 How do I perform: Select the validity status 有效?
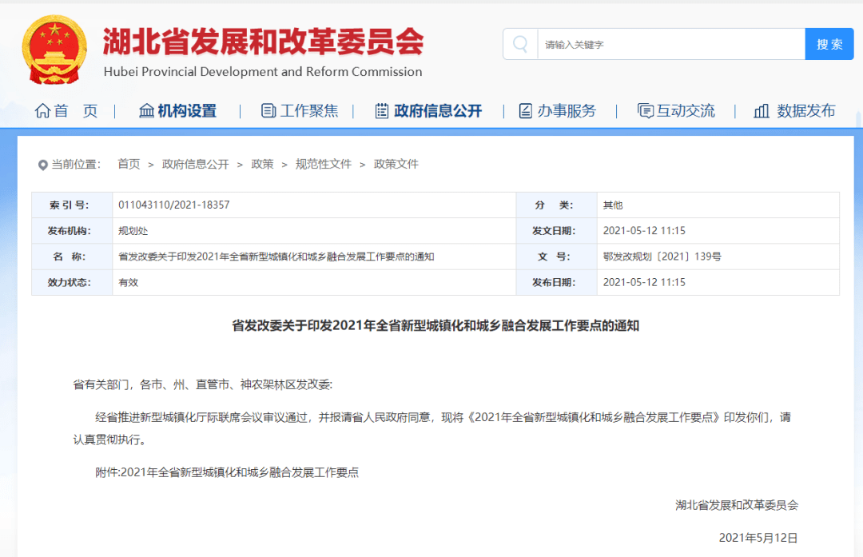pyautogui.click(x=128, y=282)
